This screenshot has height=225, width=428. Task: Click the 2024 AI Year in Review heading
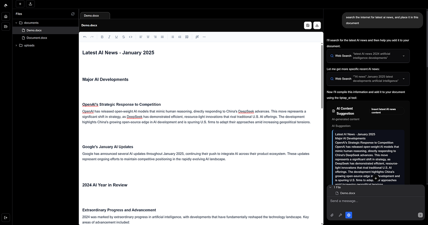click(x=105, y=185)
